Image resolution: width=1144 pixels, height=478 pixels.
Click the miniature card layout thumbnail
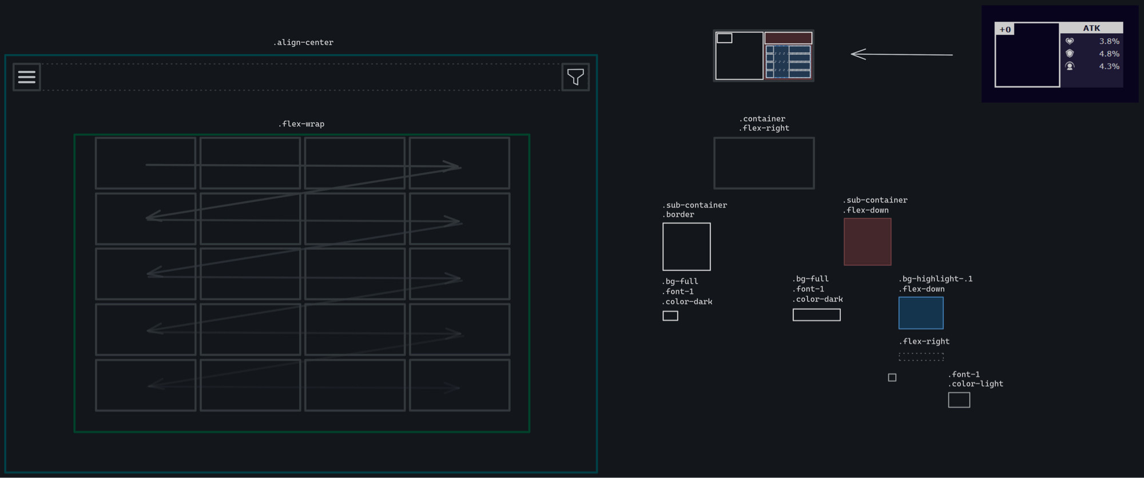click(764, 55)
